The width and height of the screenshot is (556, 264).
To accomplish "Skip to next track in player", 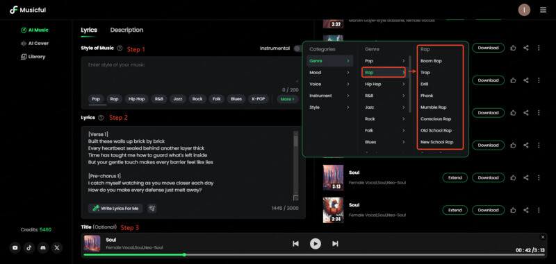I will tap(335, 243).
